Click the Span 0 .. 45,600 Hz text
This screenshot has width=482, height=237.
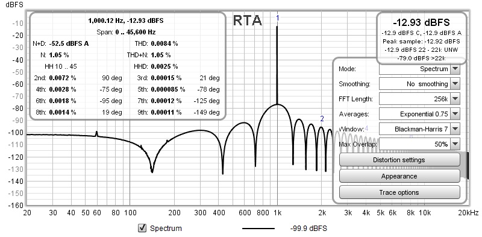(x=126, y=33)
